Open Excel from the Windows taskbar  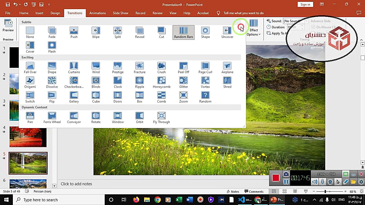tap(179, 200)
